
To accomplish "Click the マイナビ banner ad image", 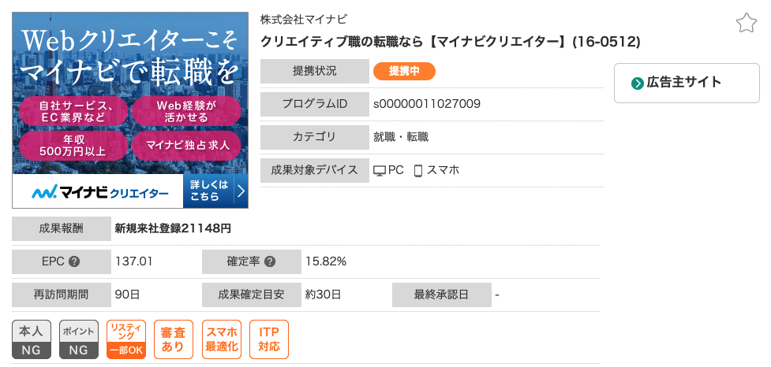I will tap(130, 110).
